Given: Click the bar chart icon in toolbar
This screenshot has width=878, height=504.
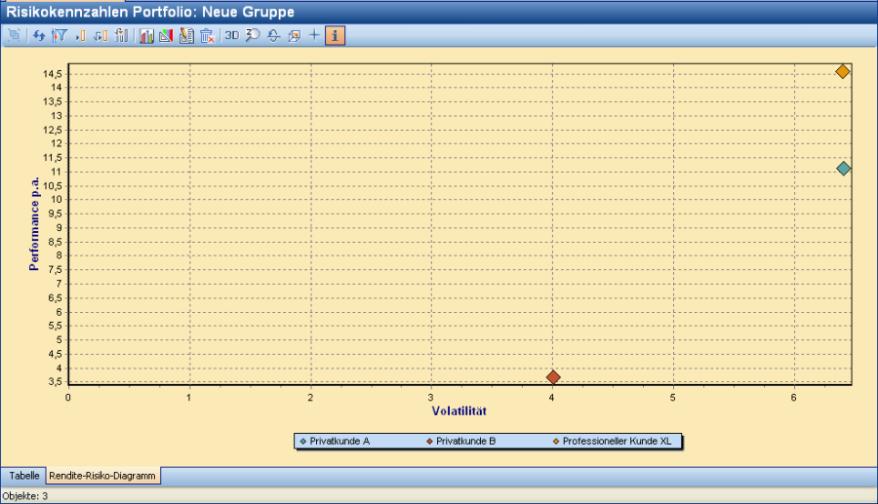Looking at the screenshot, I should tap(146, 36).
